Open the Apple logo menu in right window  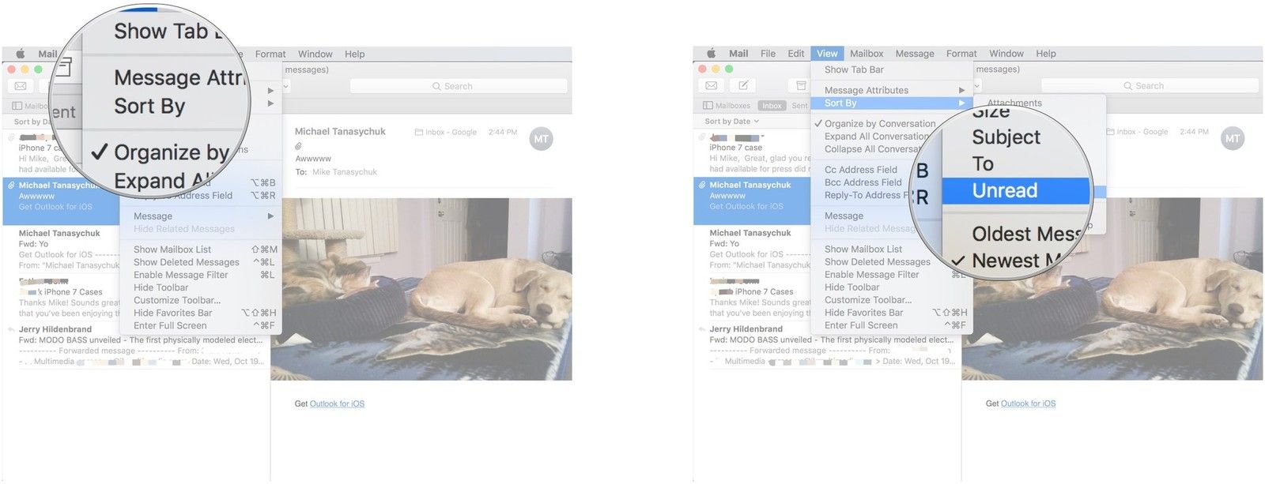(x=711, y=54)
